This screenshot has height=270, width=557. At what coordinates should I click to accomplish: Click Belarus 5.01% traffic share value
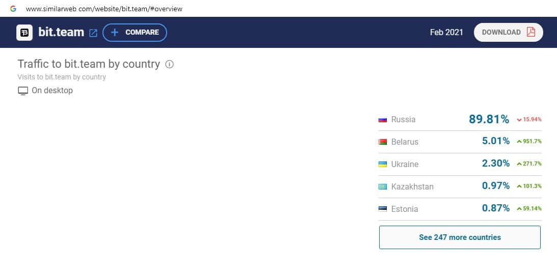pyautogui.click(x=495, y=141)
